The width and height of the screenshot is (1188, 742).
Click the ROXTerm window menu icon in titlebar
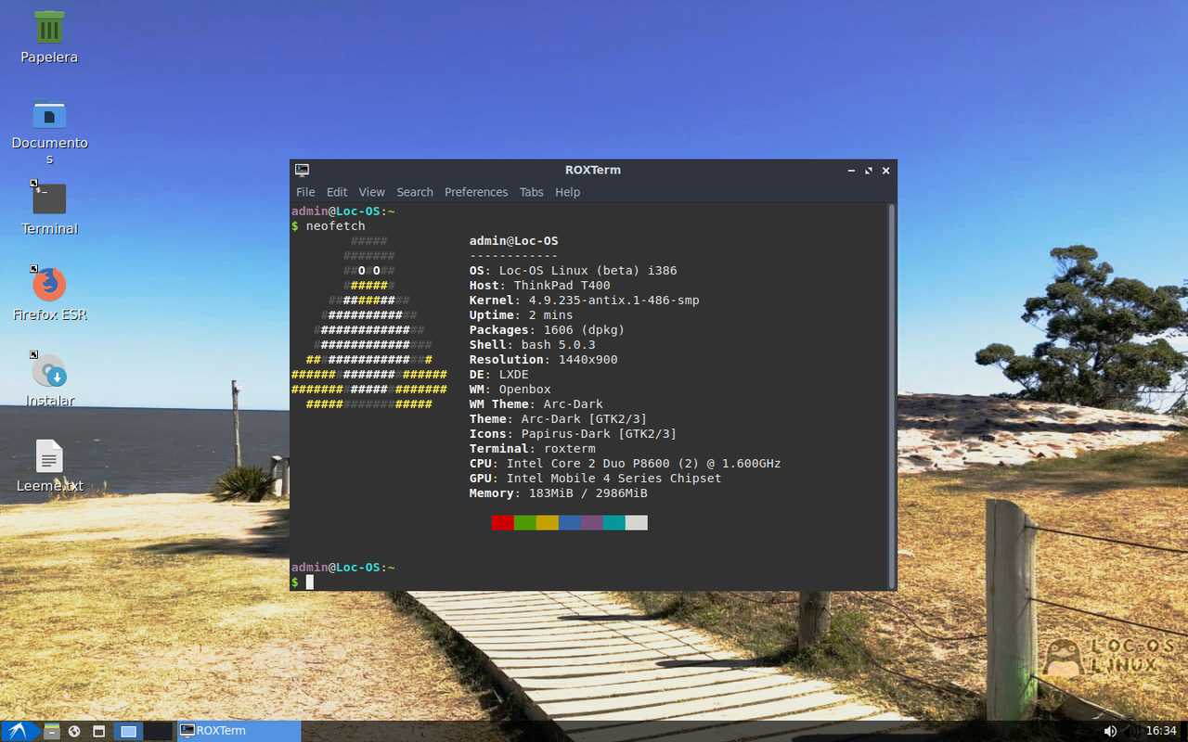click(302, 170)
